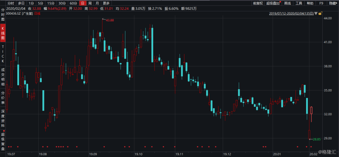Click the gray triangle next to date range
339x157 pixels.
(x=316, y=14)
